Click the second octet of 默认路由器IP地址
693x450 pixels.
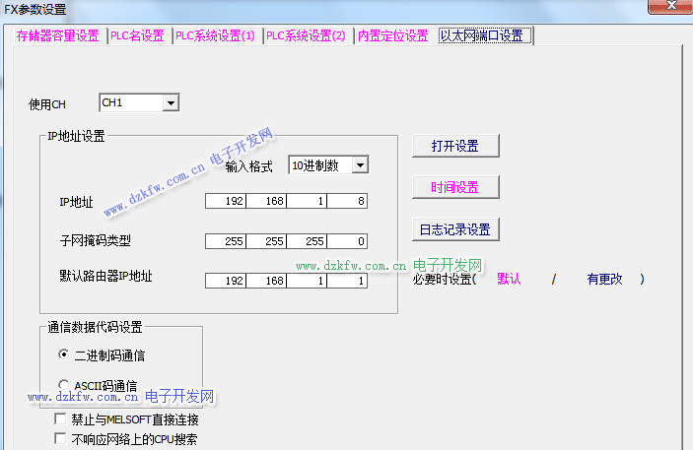tap(266, 281)
